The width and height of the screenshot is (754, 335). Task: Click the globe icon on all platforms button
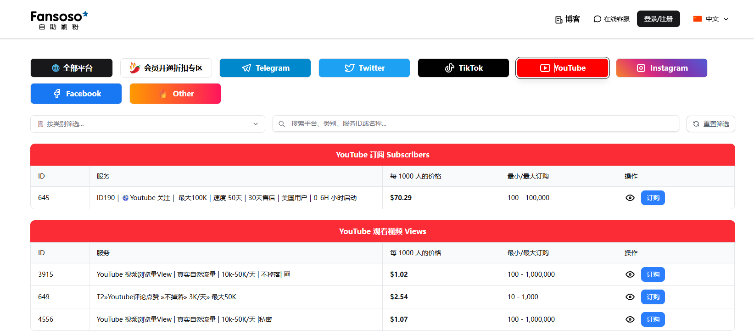tap(56, 68)
